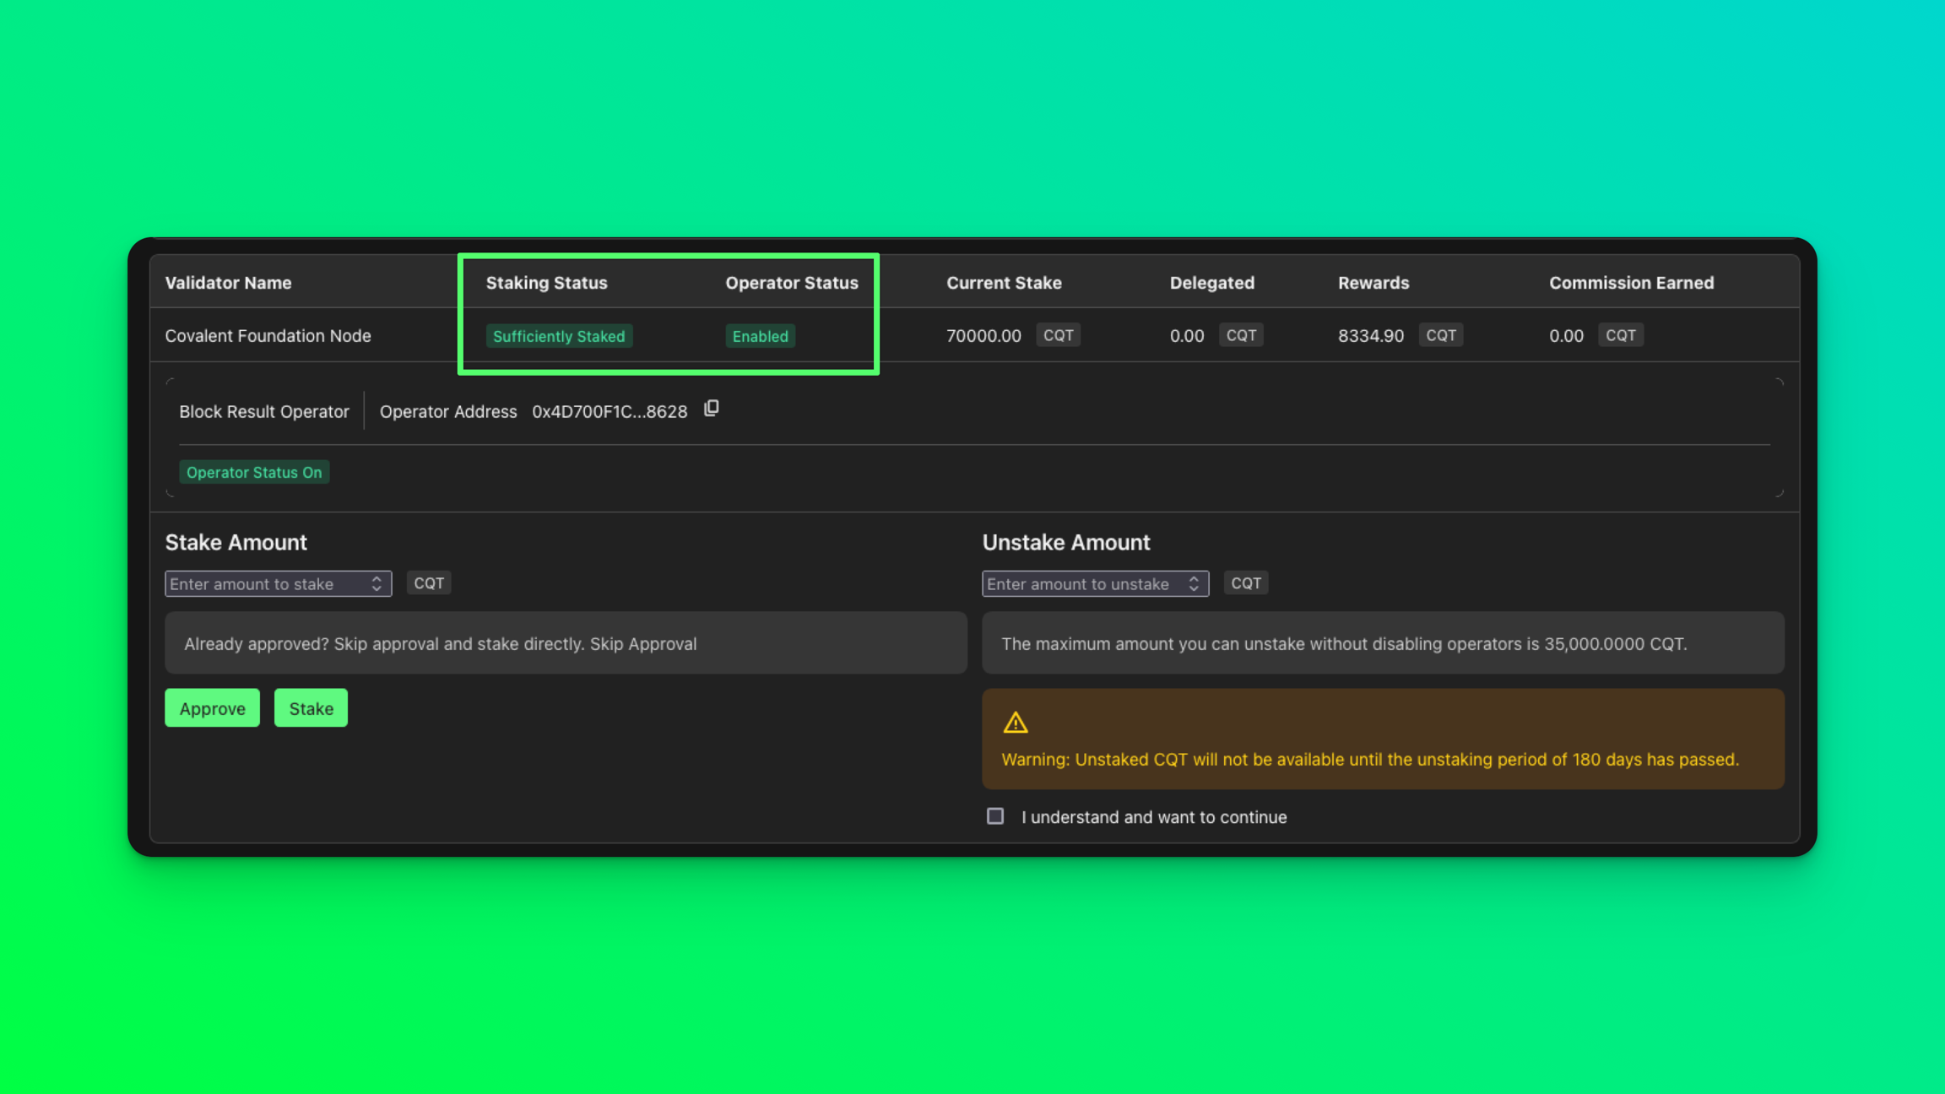Select the Covalent Foundation Node row name

[268, 335]
